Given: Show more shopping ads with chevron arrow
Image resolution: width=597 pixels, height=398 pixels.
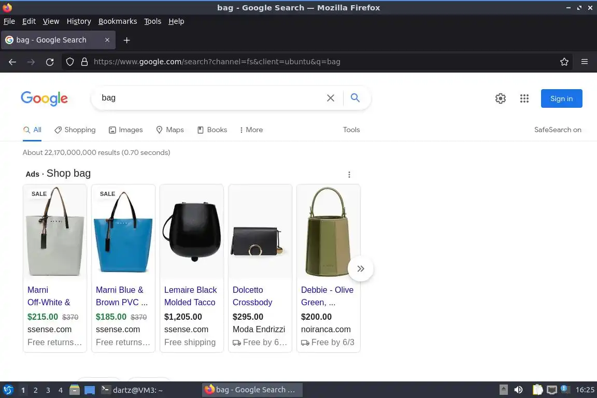Looking at the screenshot, I should pyautogui.click(x=361, y=268).
